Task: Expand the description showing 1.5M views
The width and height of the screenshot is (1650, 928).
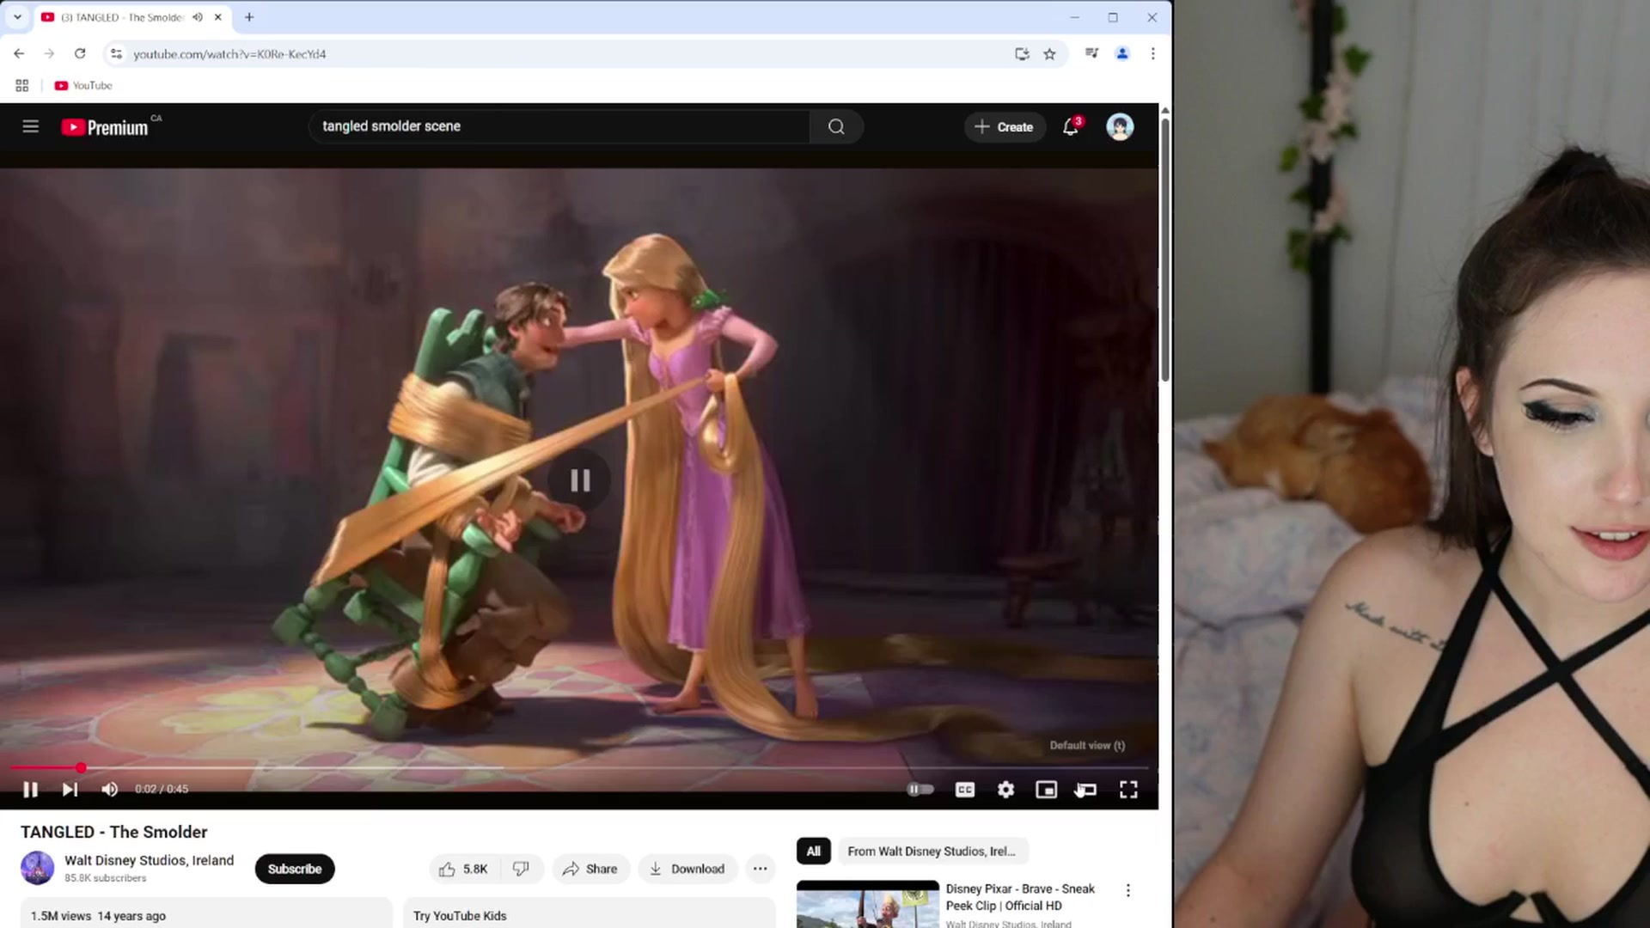Action: click(206, 913)
